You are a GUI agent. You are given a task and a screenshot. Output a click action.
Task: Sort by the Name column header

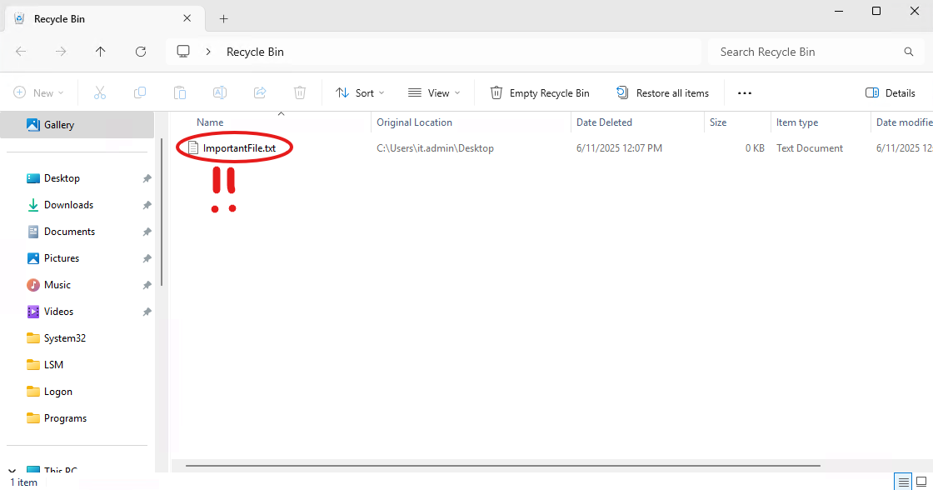pos(210,122)
